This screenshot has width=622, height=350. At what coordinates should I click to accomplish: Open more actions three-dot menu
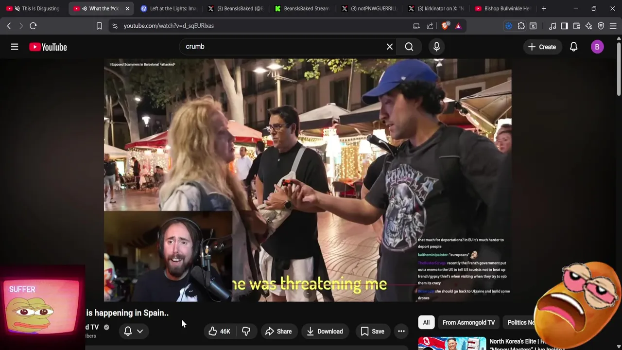tap(401, 332)
